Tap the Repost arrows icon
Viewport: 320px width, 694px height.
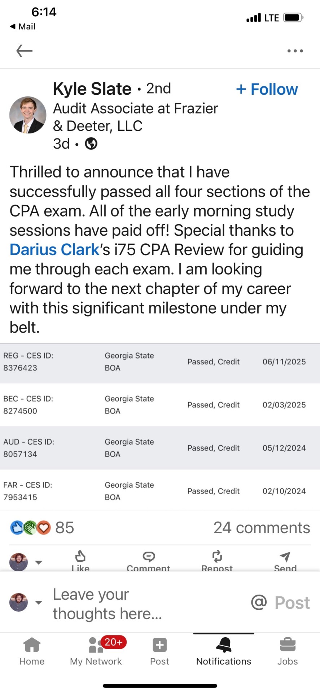(217, 557)
